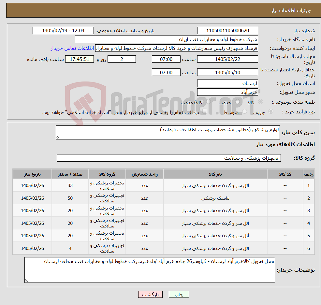Click the نام کالا column header
The width and height of the screenshot is (321, 305).
[x=215, y=174]
